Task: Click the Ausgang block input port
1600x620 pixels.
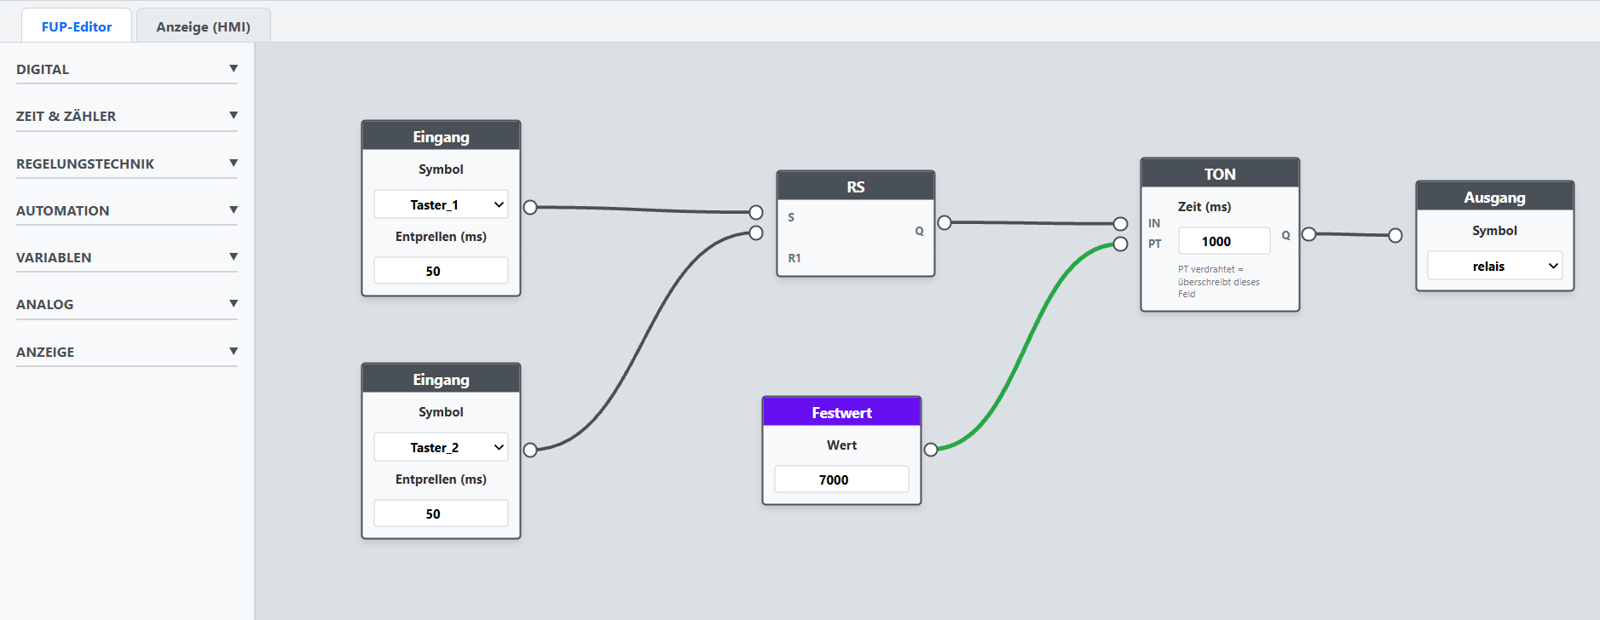Action: pyautogui.click(x=1395, y=235)
